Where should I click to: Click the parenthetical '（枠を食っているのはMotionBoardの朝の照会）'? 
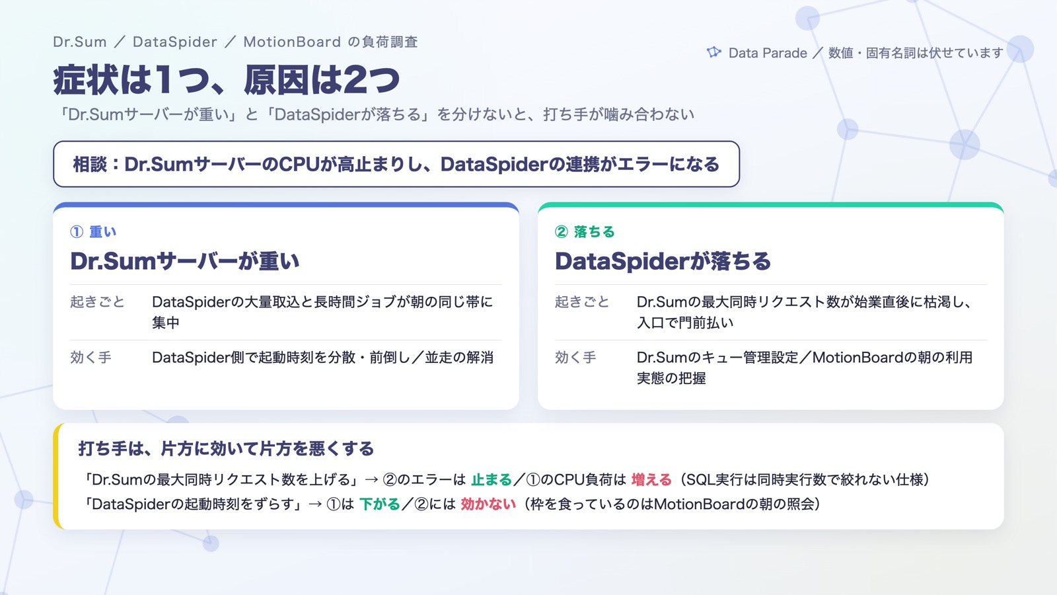point(673,504)
